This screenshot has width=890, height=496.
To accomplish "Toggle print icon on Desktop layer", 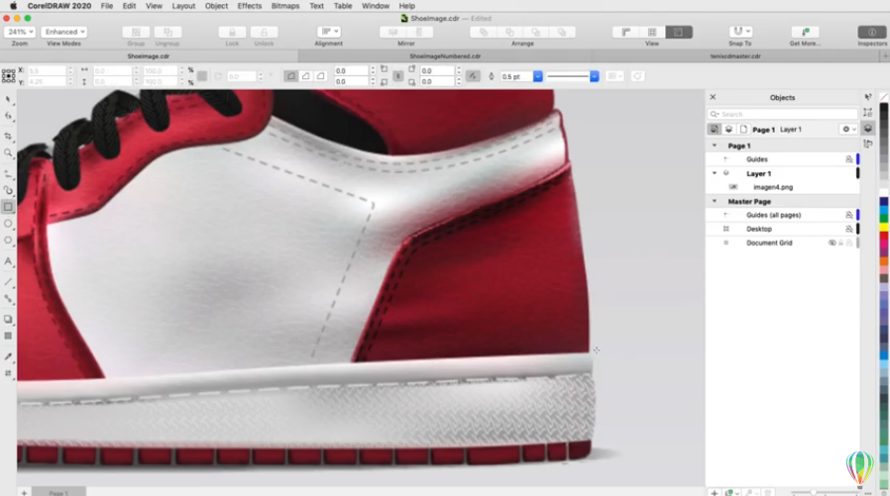I will coord(849,229).
